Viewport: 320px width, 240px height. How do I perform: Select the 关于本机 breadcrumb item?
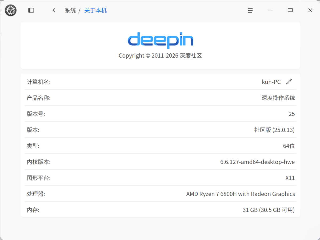click(95, 10)
